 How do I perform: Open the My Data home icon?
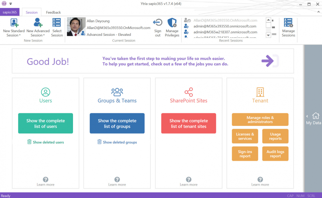pos(316,116)
